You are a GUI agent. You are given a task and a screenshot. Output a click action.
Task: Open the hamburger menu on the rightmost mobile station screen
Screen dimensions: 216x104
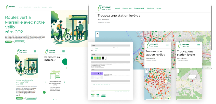[x=199, y=45]
